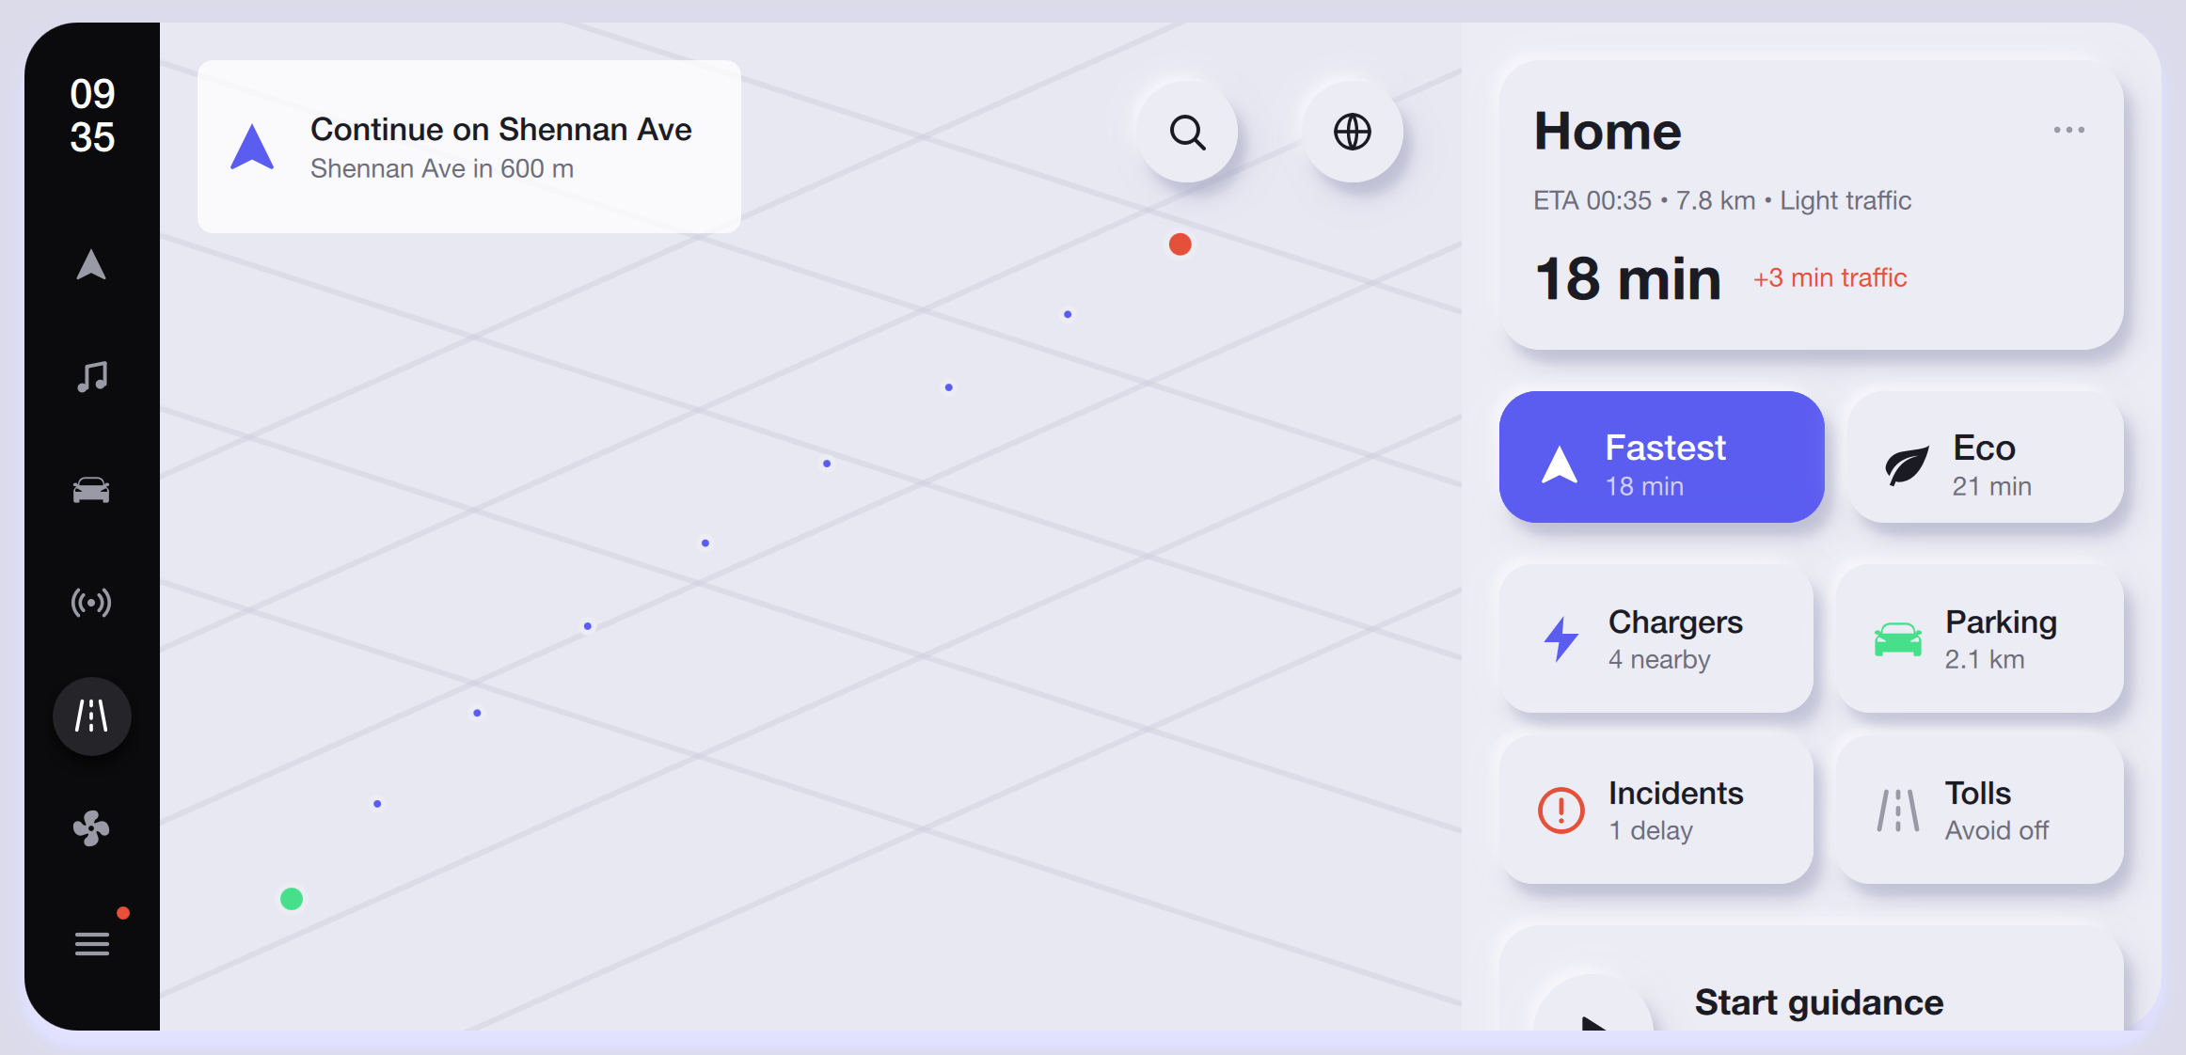Toggle Tolls Avoid off tile
The width and height of the screenshot is (2186, 1055).
pos(1980,810)
